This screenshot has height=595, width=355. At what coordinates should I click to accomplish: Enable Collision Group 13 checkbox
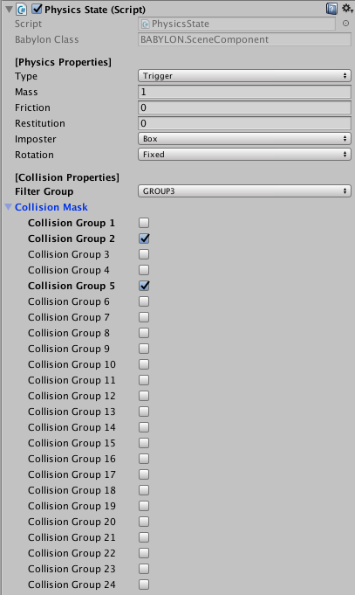click(144, 412)
